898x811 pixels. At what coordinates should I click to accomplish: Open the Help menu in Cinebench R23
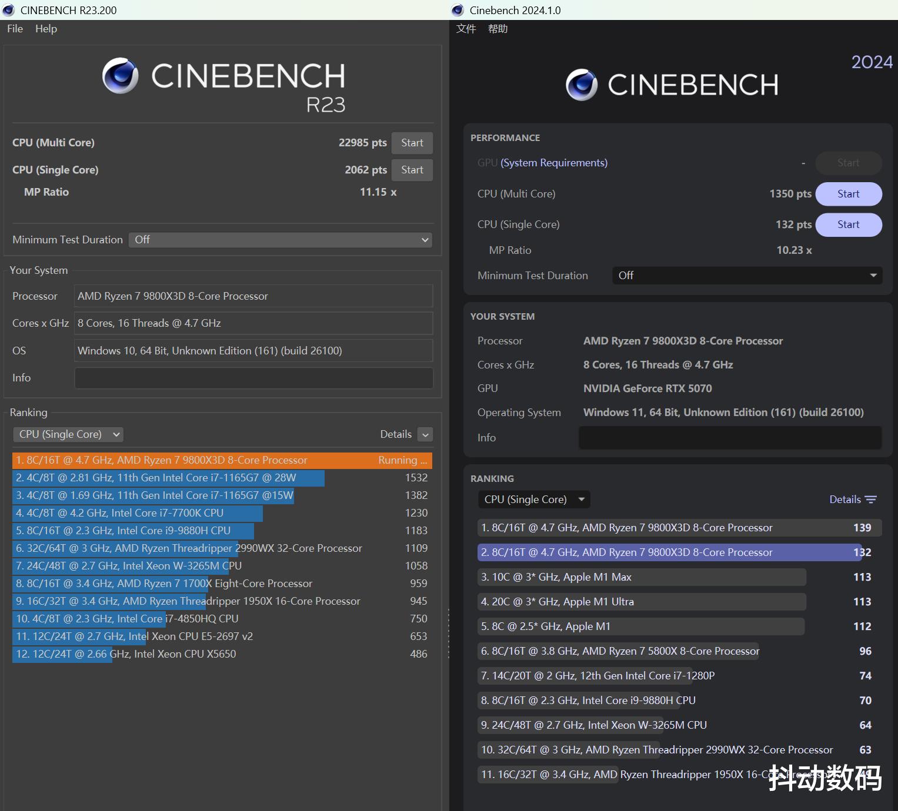click(46, 29)
